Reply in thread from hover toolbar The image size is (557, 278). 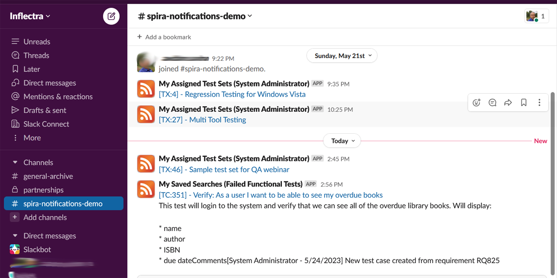point(492,103)
